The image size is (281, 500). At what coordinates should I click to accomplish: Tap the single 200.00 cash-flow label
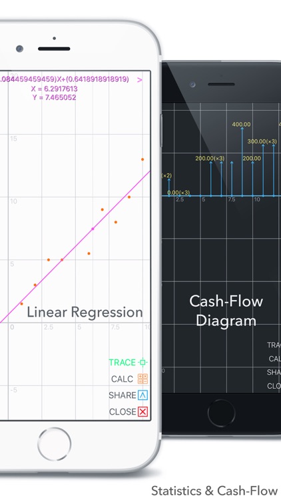click(x=252, y=158)
